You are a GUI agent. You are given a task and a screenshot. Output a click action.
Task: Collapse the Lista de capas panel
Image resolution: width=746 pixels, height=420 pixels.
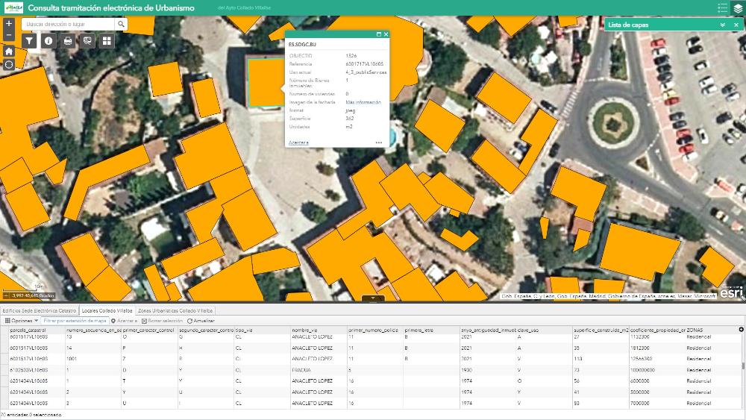click(x=722, y=25)
